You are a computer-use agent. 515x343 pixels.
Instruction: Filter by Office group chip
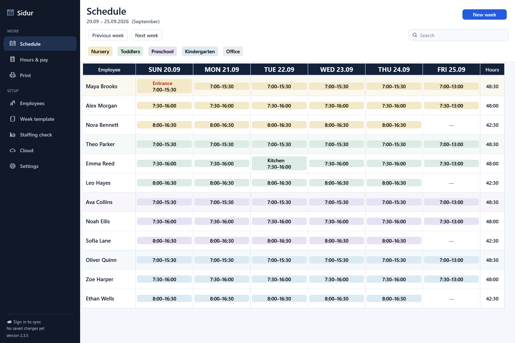233,51
